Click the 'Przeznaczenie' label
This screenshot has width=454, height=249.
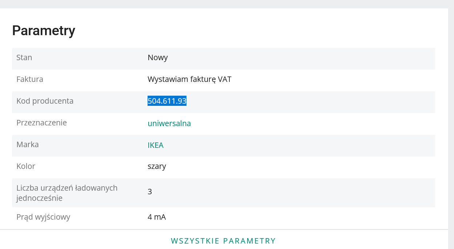42,123
